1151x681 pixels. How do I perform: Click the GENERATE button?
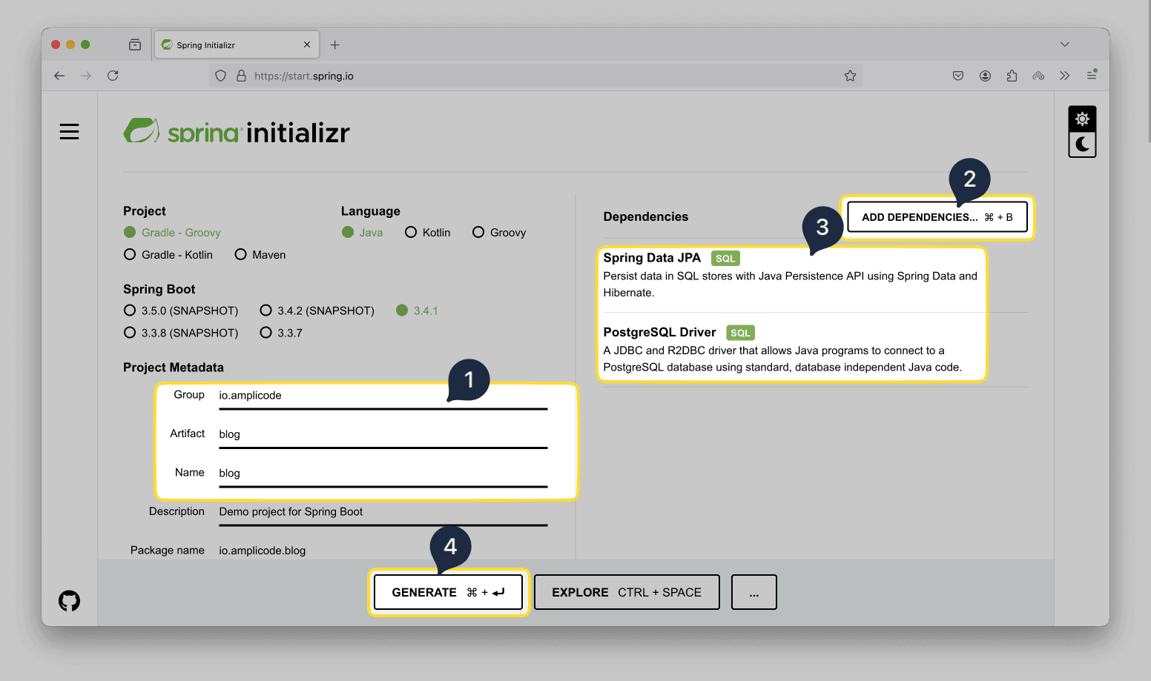[x=449, y=592]
